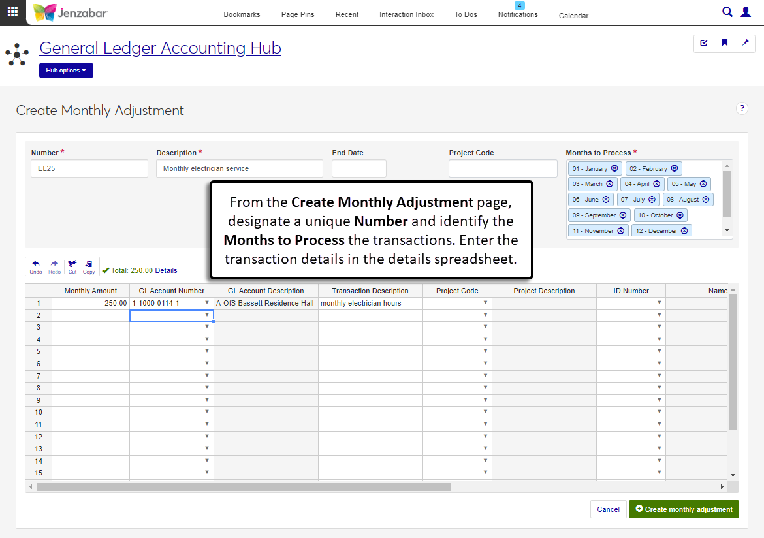Expand the Hub options dropdown
The width and height of the screenshot is (764, 538).
(x=66, y=71)
